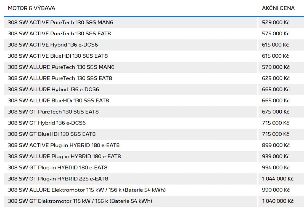Click 308 SW ALLURE Hybrid 136 e-DCS6
Image resolution: width=304 pixels, height=210 pixels.
coord(53,89)
